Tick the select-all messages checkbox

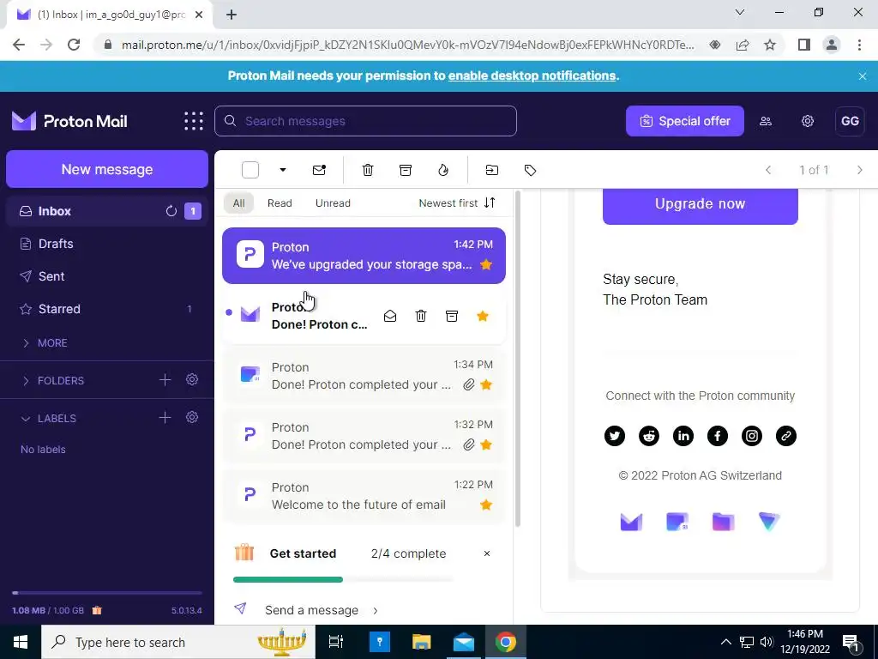point(250,170)
